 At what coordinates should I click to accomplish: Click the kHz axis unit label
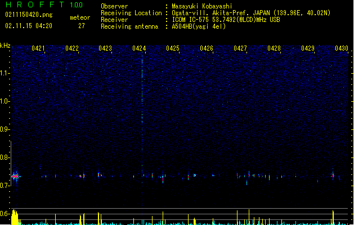(x=5, y=46)
